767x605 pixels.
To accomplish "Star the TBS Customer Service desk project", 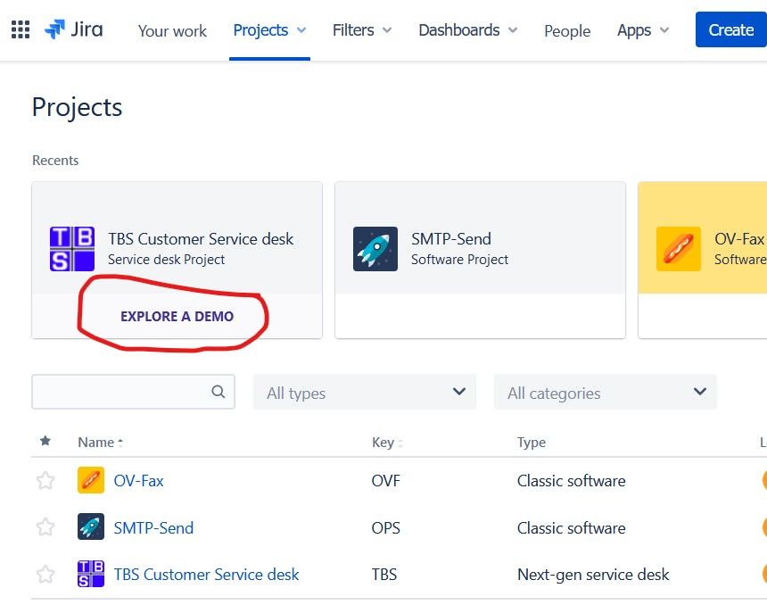I will [x=45, y=574].
